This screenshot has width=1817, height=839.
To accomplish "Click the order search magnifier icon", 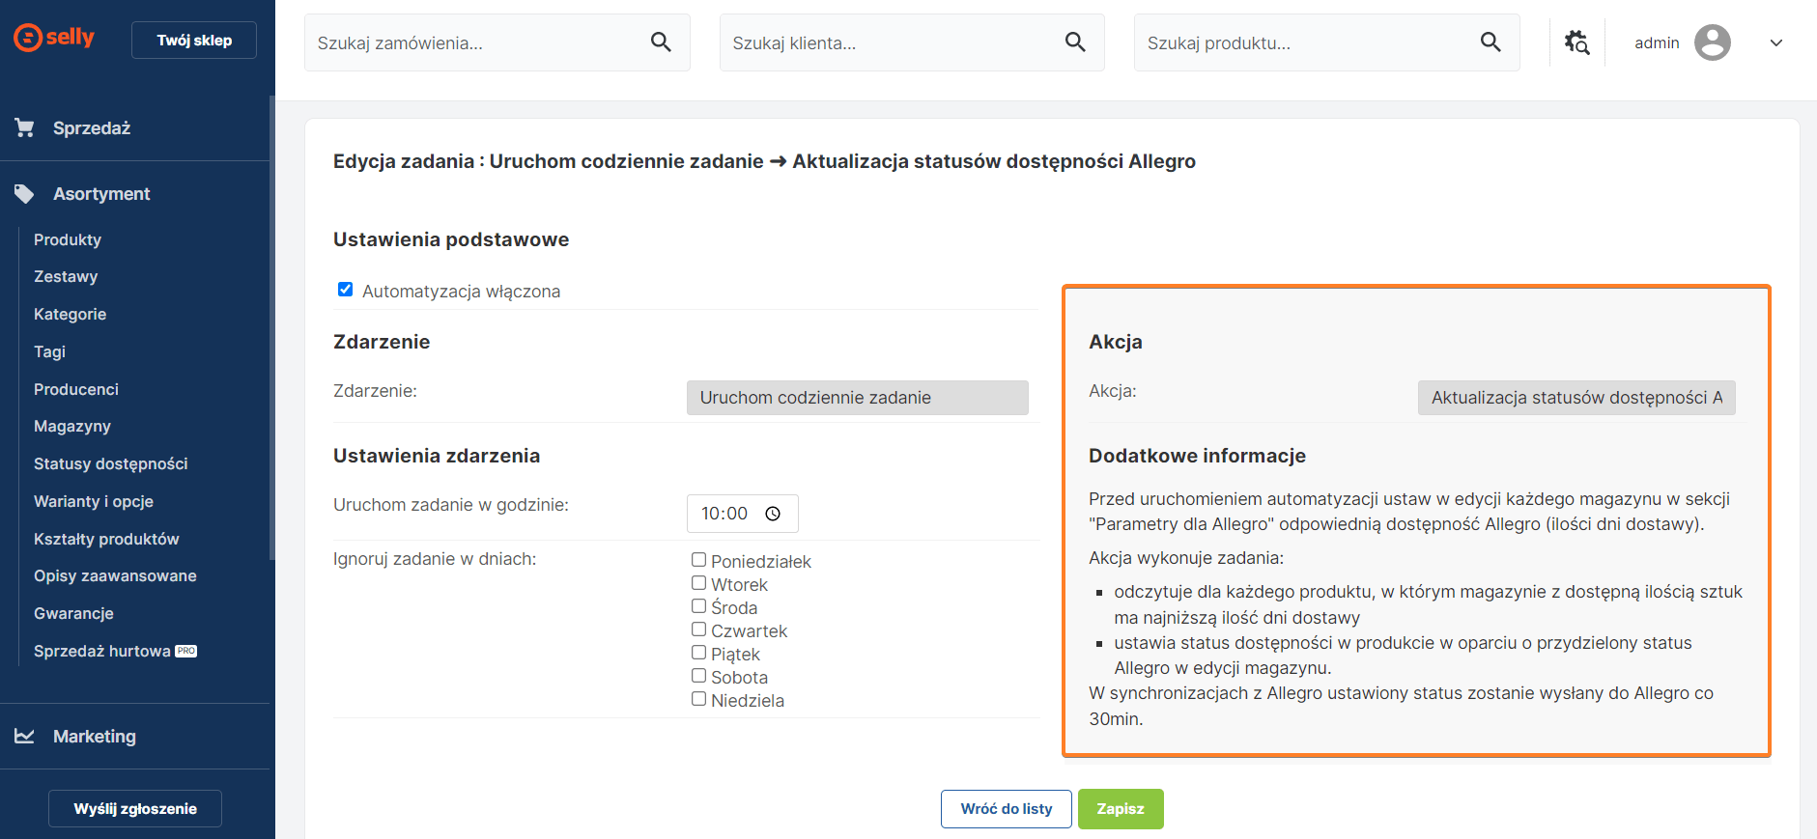I will pos(661,42).
